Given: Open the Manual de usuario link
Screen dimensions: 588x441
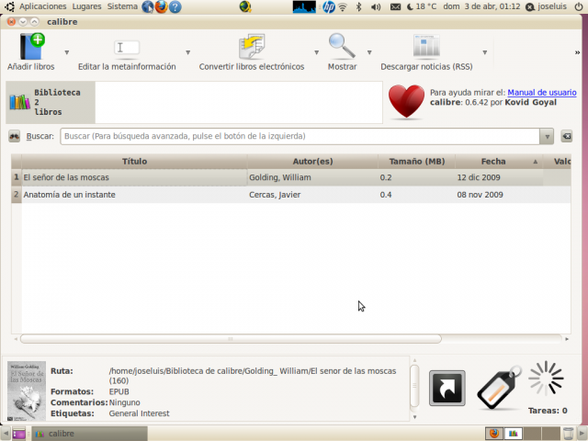Looking at the screenshot, I should [542, 93].
